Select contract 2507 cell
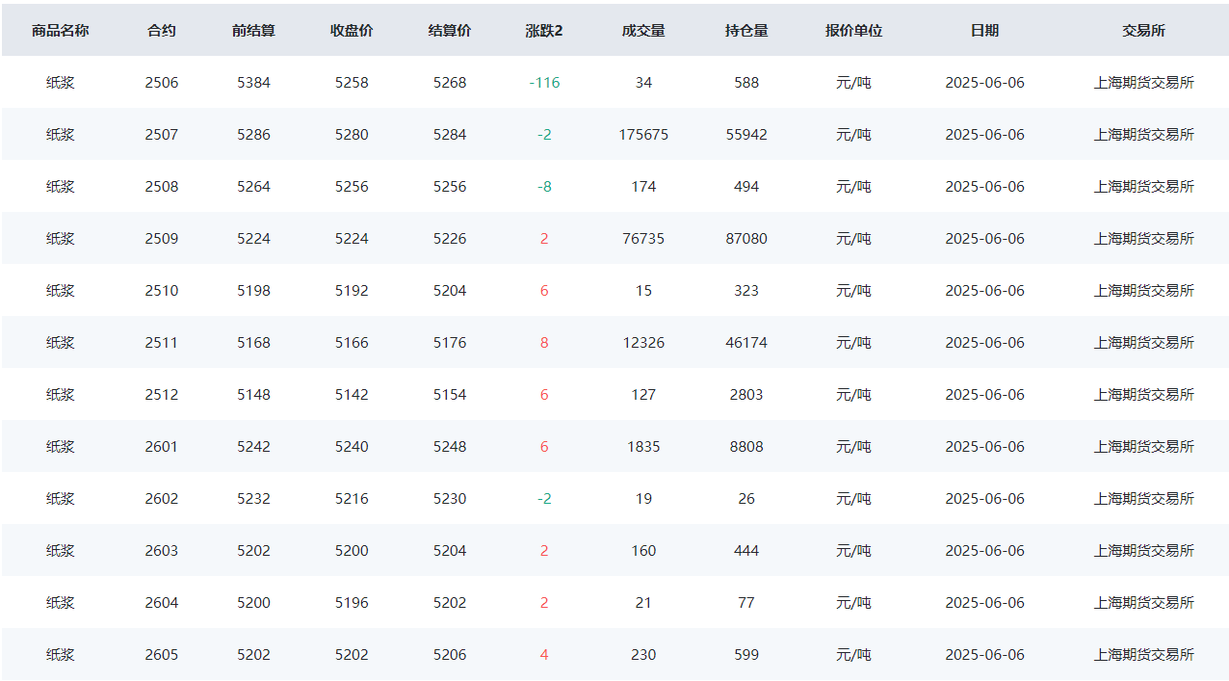 [x=162, y=135]
